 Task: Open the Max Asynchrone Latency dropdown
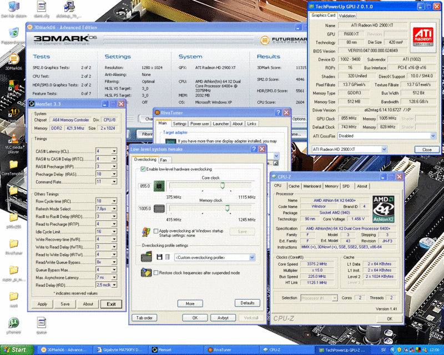114,277
